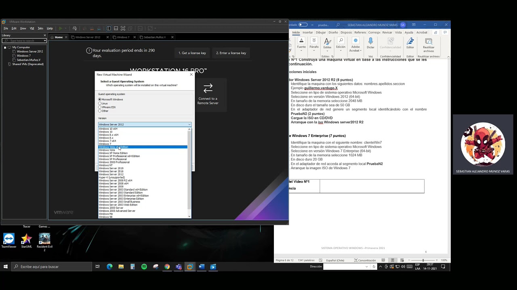The width and height of the screenshot is (517, 290).
Task: Click the Word title bar search icon
Action: pyautogui.click(x=338, y=25)
